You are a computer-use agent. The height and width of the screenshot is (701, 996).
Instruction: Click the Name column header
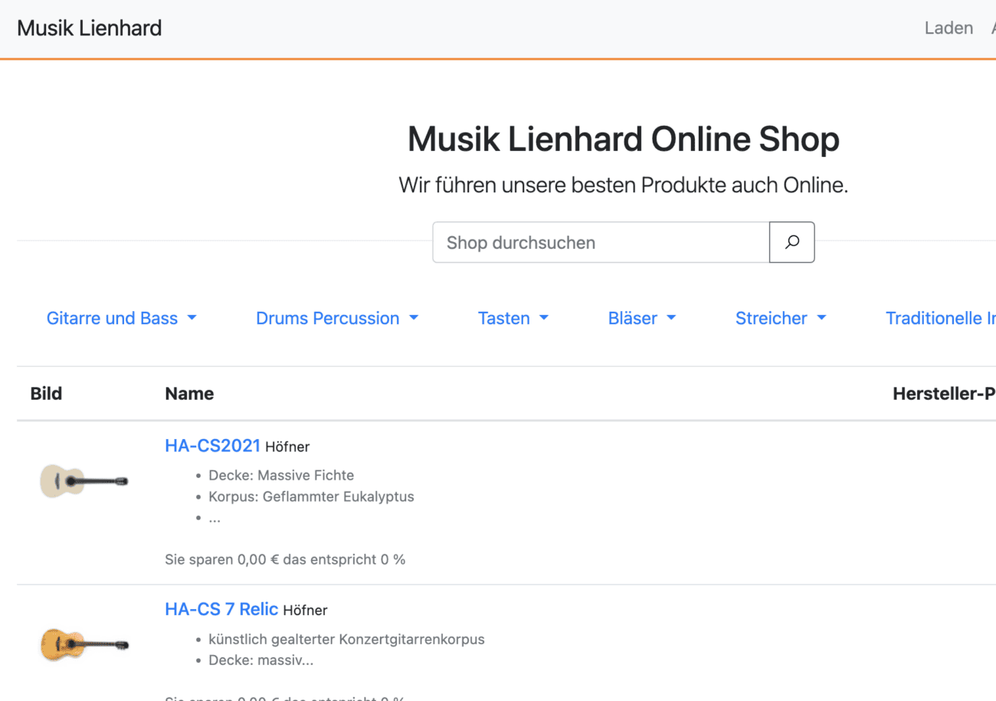(189, 394)
